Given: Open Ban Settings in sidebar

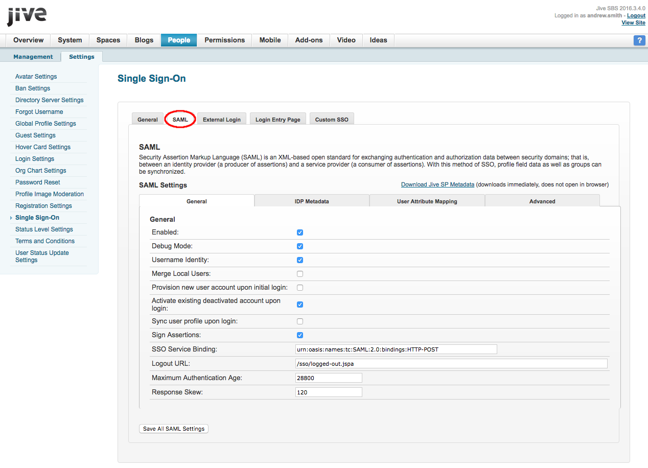Looking at the screenshot, I should tap(33, 88).
